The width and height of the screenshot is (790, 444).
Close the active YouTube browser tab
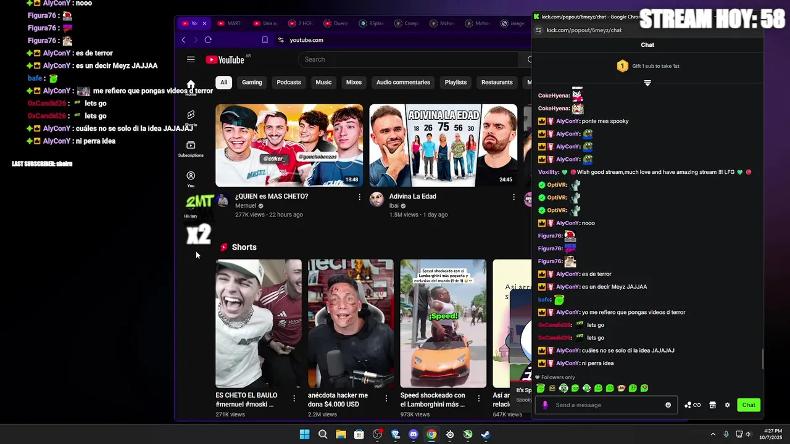[204, 23]
